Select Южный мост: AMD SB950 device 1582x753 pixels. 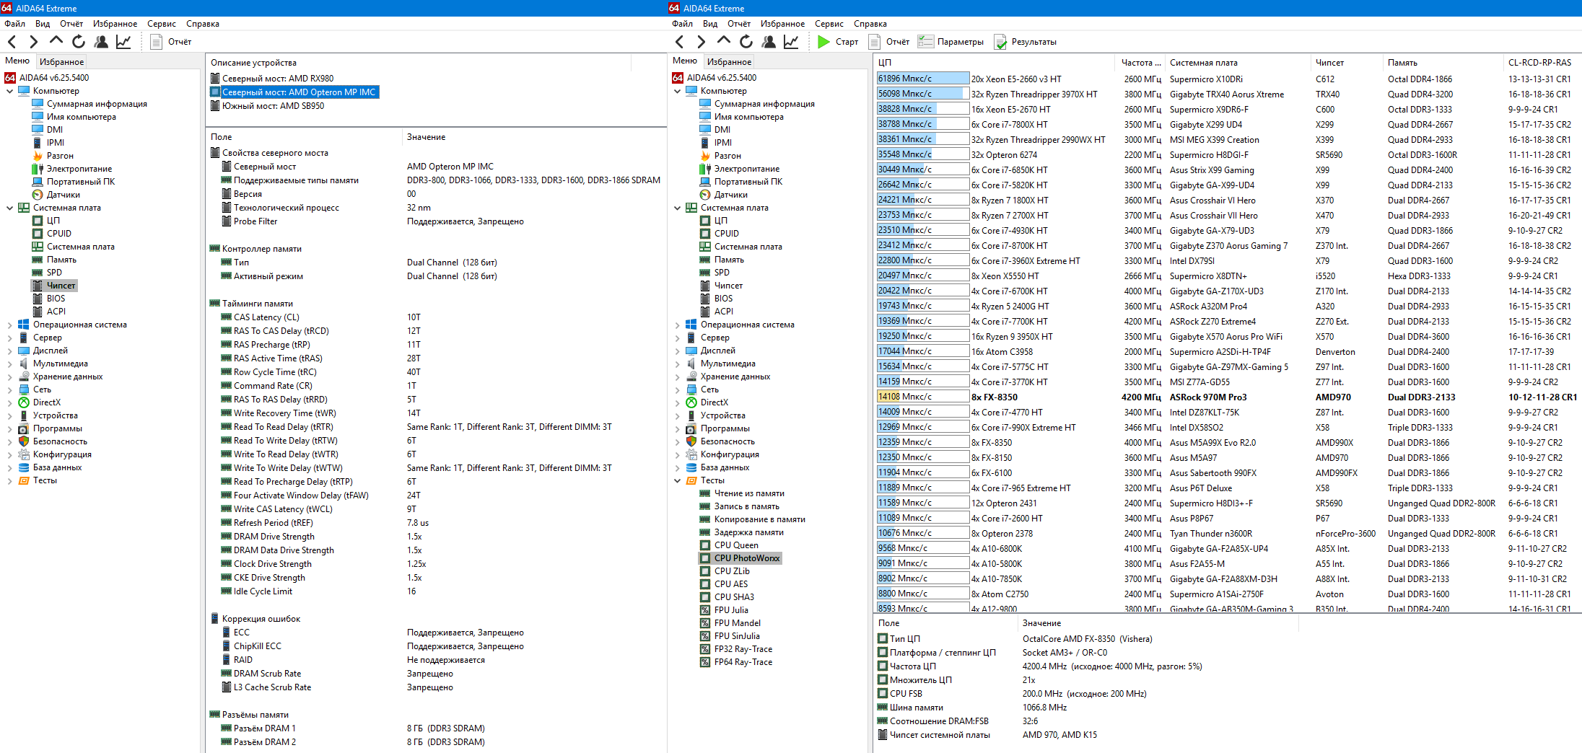click(x=268, y=106)
